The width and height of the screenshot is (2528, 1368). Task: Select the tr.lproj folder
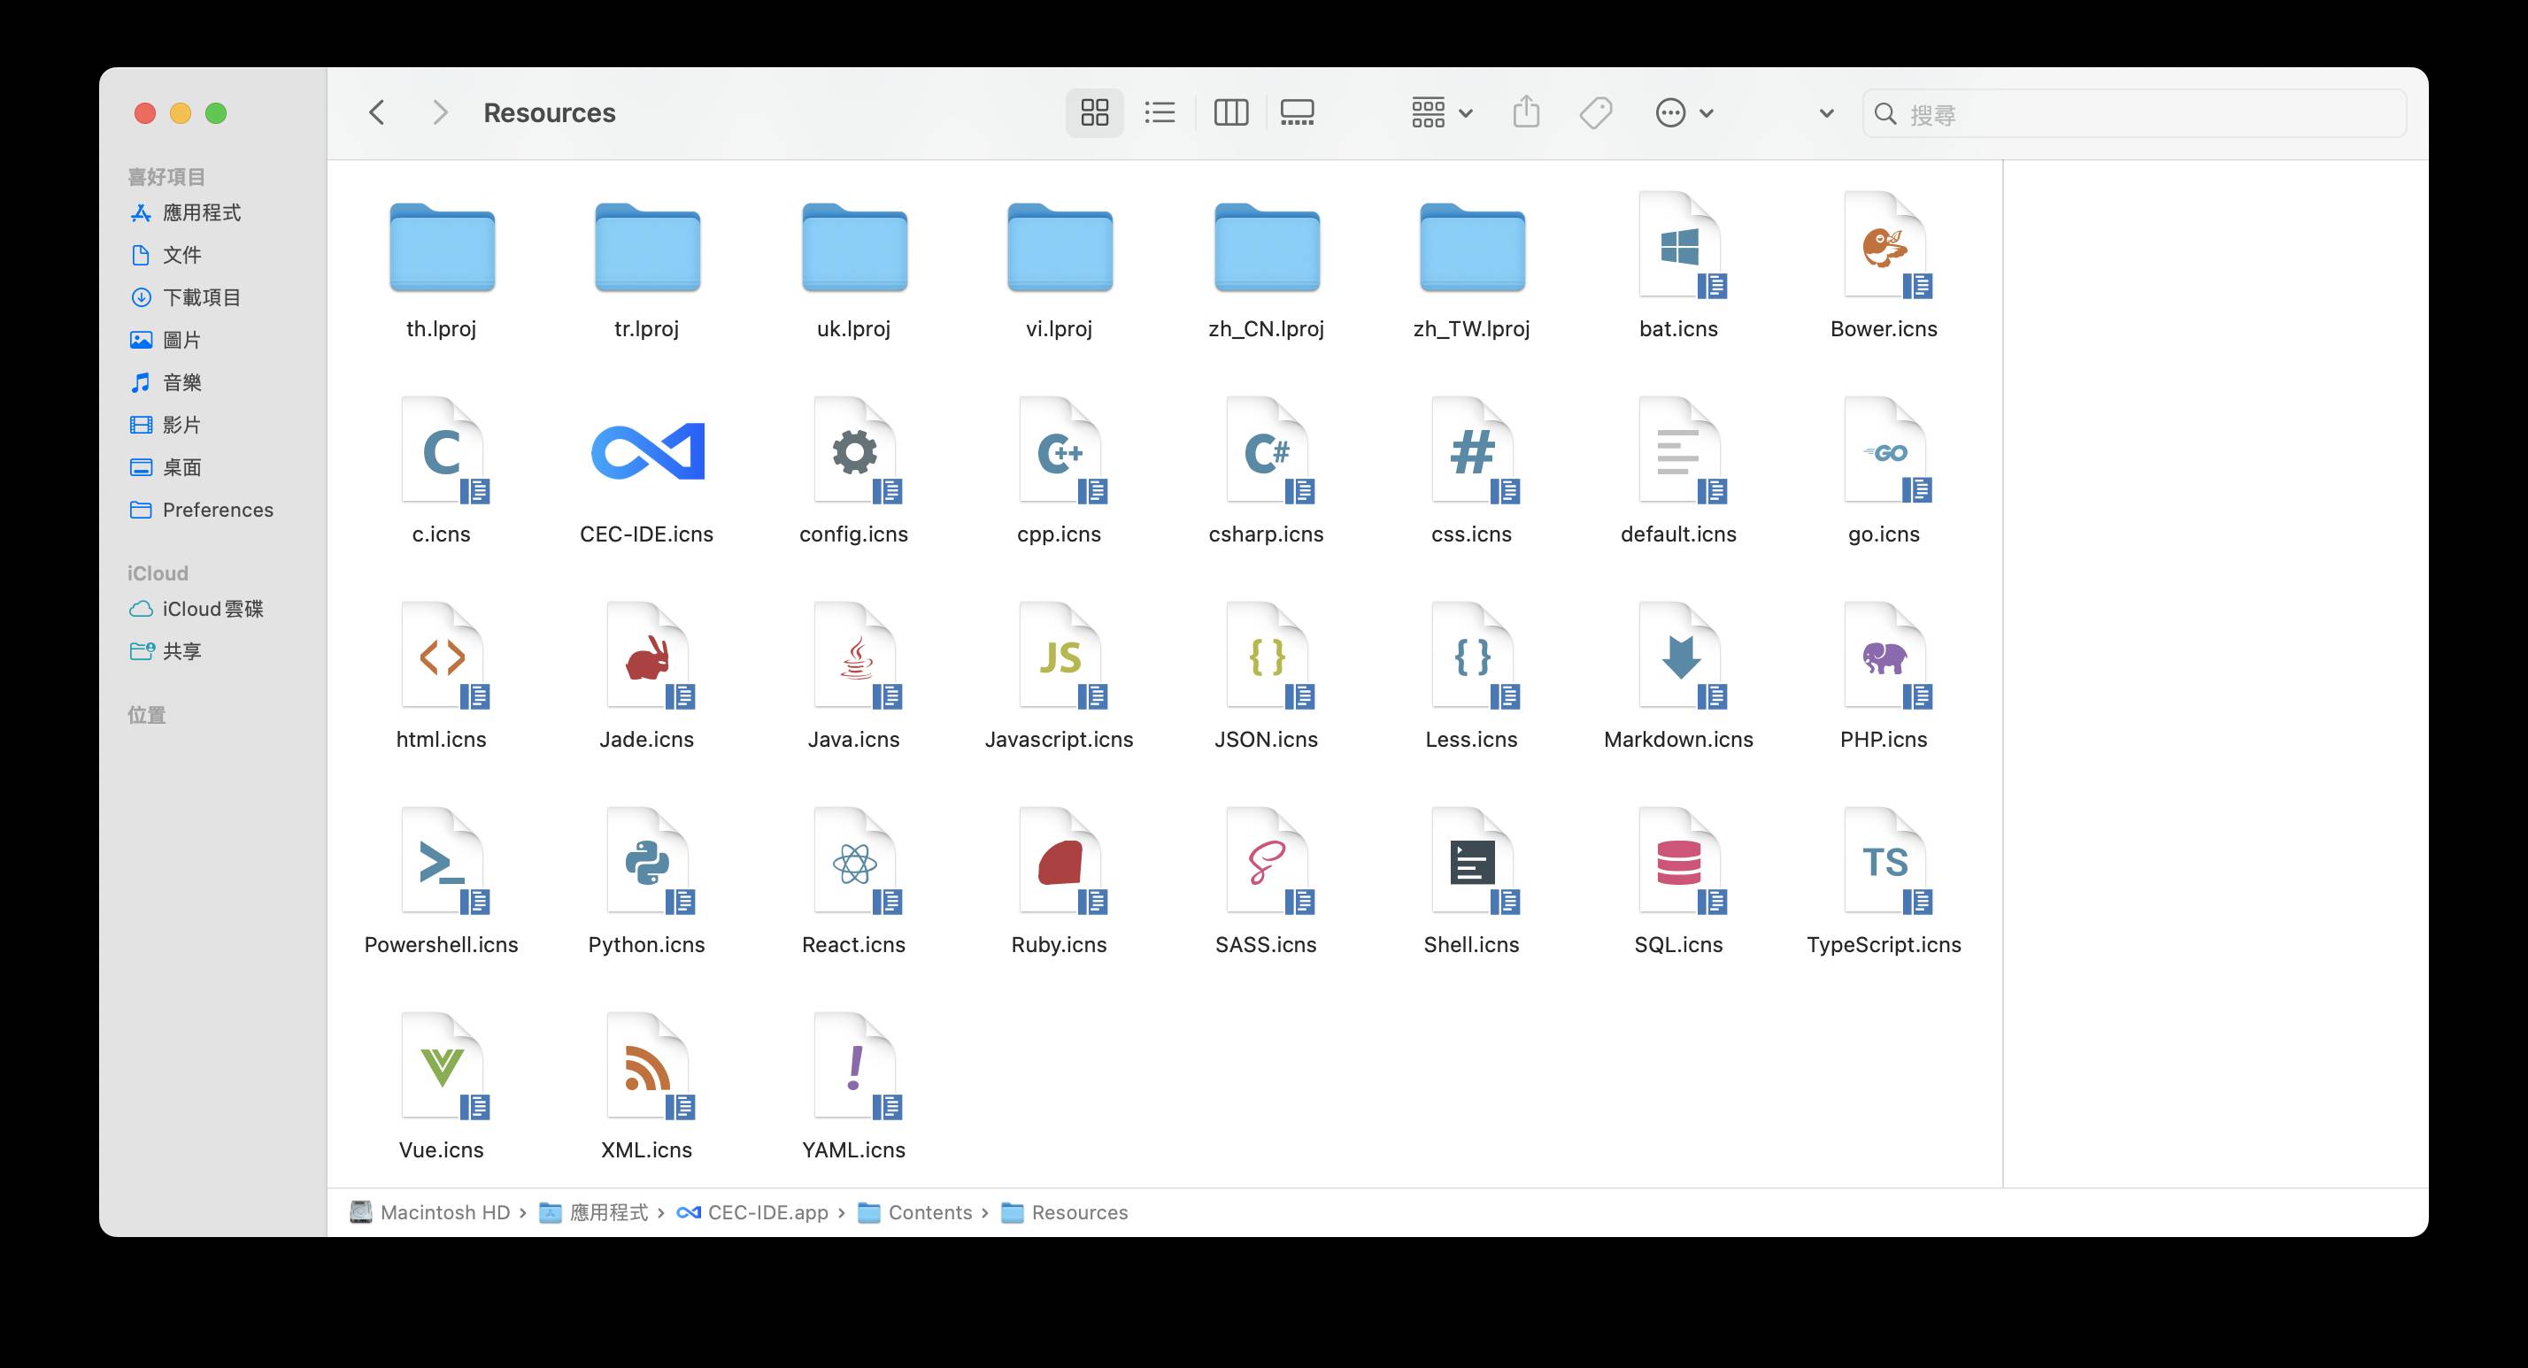pyautogui.click(x=647, y=247)
